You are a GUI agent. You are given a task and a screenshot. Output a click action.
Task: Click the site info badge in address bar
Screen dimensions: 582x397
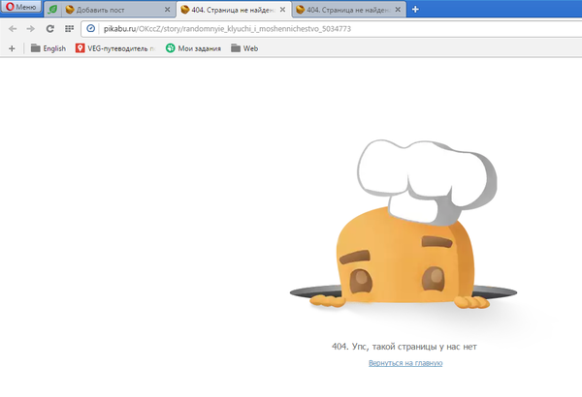point(90,28)
